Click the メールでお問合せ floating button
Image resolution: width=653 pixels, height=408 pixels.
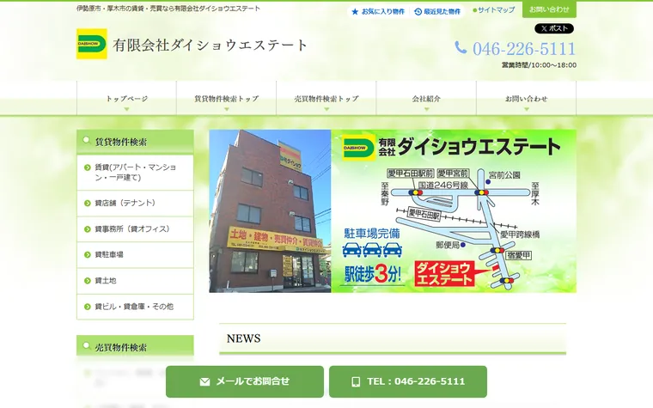(x=245, y=381)
